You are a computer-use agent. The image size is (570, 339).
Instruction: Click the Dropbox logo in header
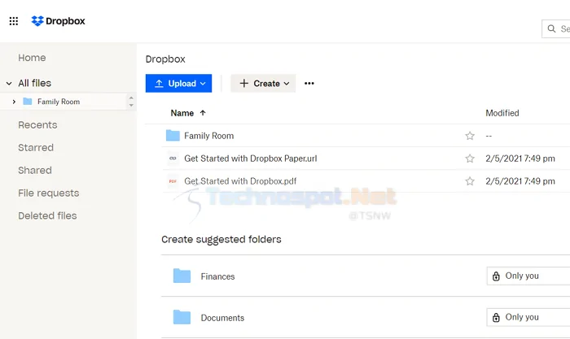[x=58, y=21]
